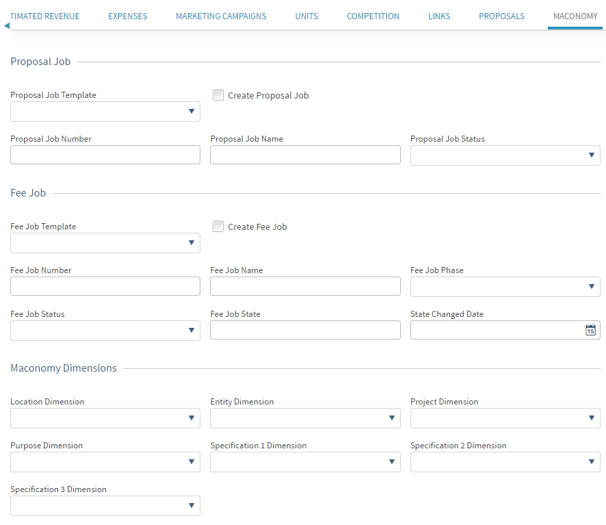Expand the Entity Dimension dropdown
Viewport: 606px width, 525px height.
pos(305,418)
